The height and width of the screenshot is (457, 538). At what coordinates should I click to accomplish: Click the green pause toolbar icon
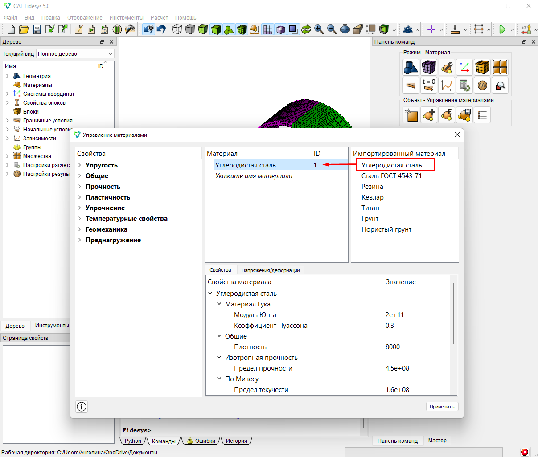click(x=117, y=29)
